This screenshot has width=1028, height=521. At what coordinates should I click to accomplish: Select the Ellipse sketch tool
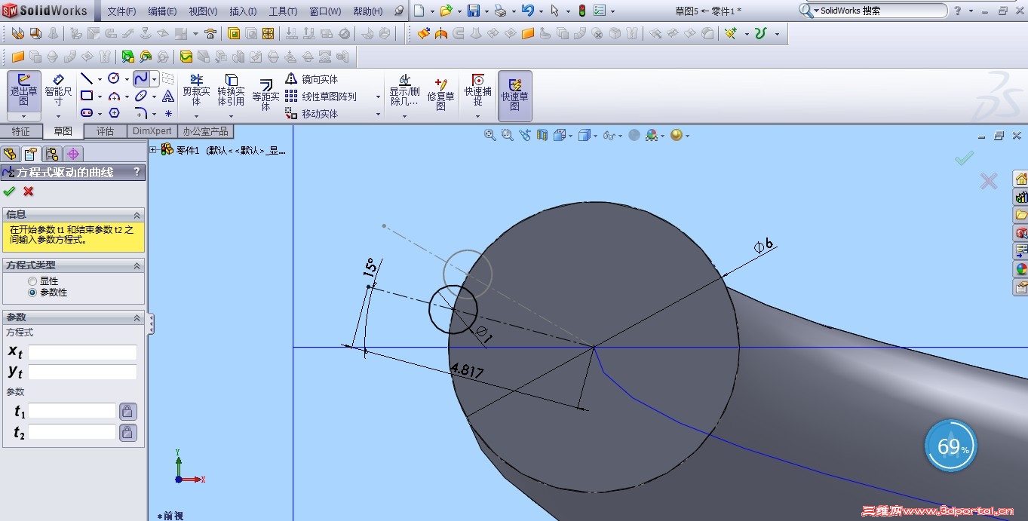click(141, 96)
